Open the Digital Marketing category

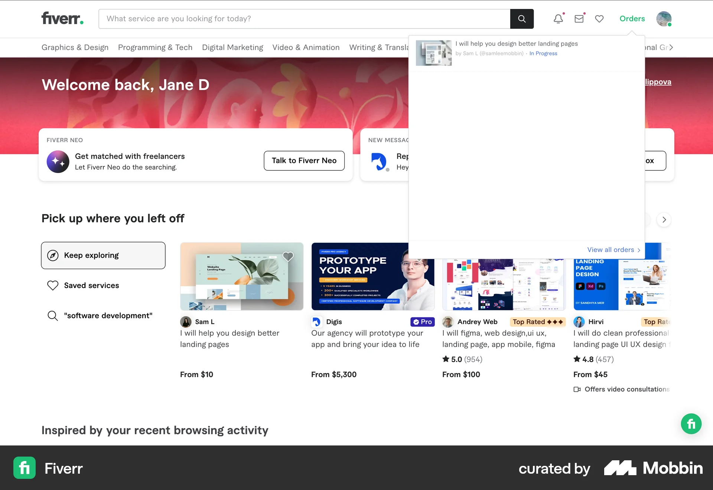232,47
